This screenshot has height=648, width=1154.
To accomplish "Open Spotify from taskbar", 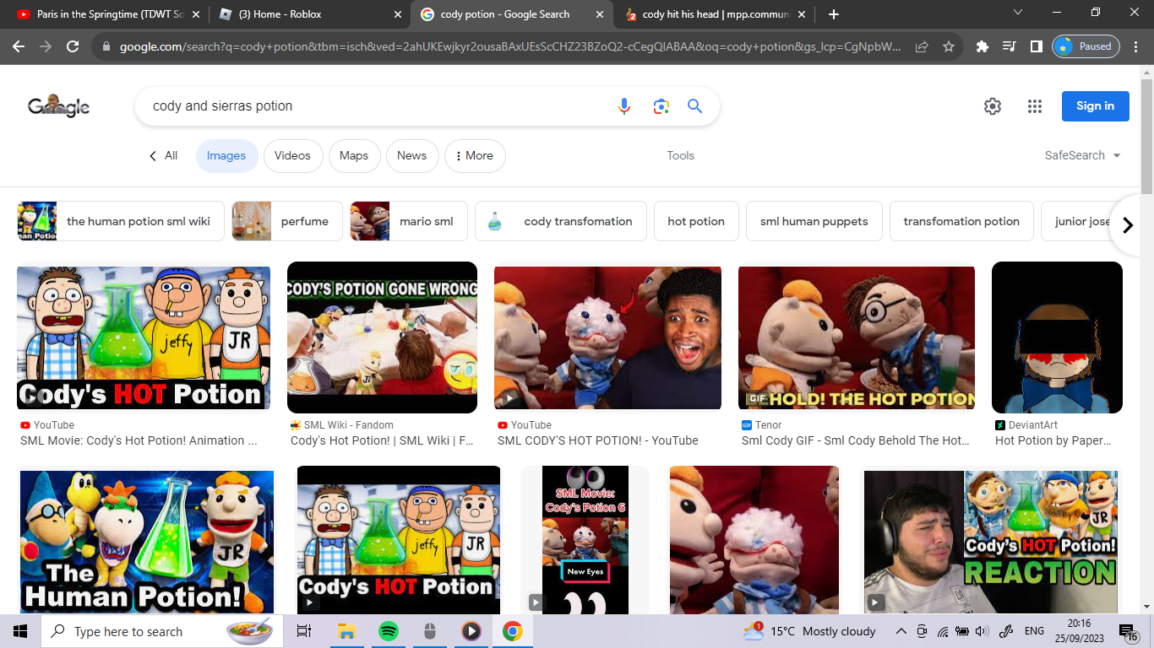I will pos(388,631).
